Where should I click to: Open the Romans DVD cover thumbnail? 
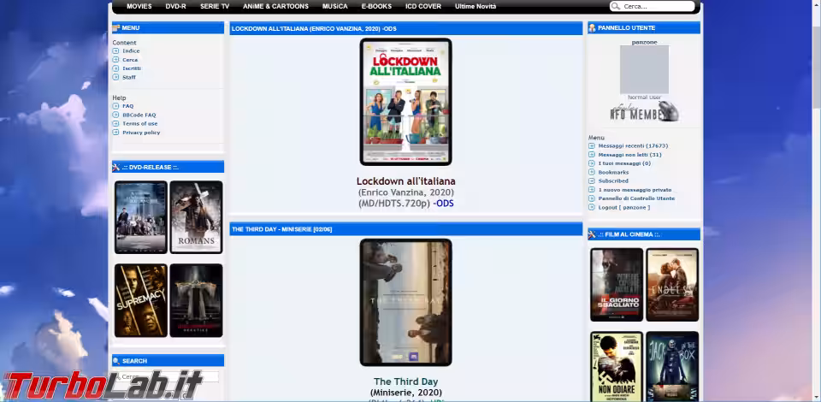pyautogui.click(x=197, y=217)
